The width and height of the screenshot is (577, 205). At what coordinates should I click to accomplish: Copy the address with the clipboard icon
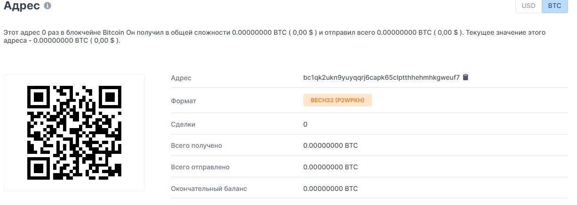466,77
